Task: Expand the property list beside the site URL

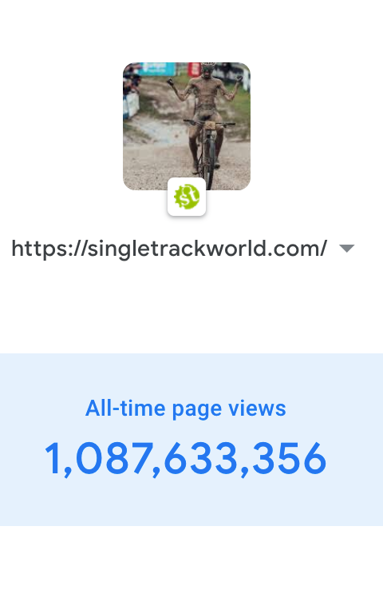Action: click(346, 249)
